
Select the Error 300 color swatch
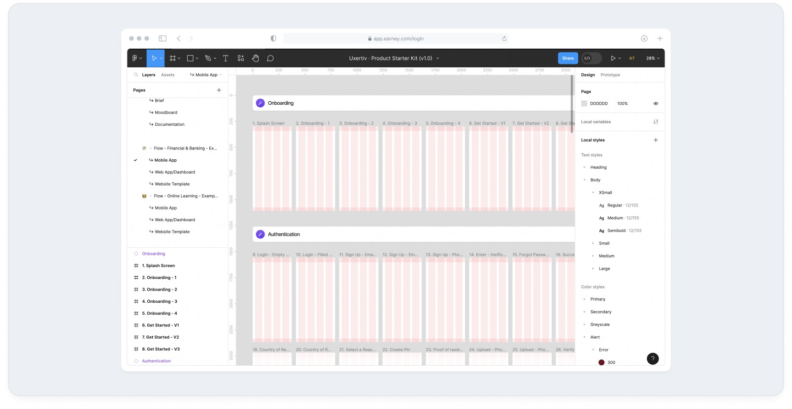(601, 362)
